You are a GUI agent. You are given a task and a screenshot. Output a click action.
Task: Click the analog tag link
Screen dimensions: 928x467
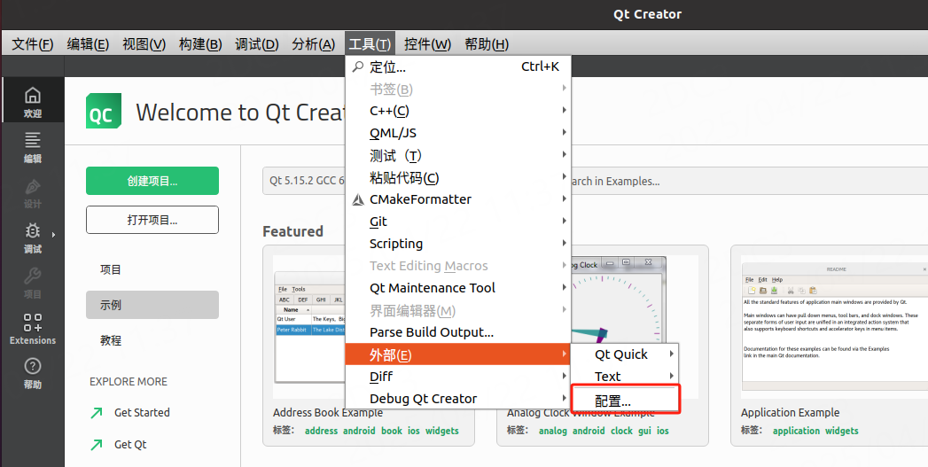[553, 431]
